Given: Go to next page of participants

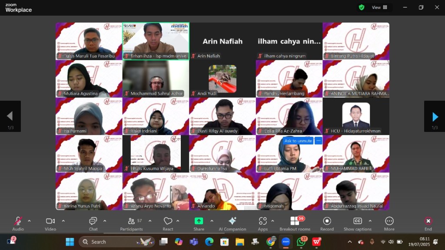Looking at the screenshot, I should [x=435, y=116].
